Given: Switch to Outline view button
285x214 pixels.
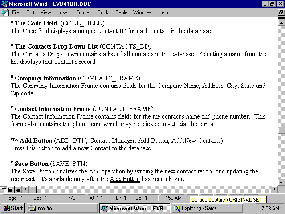Looking at the screenshot, I should point(17,190).
